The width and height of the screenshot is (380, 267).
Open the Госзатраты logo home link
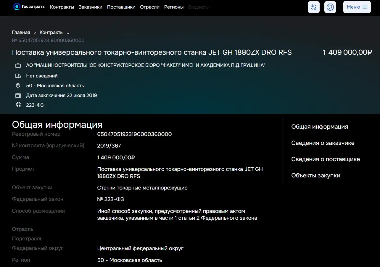click(x=29, y=7)
